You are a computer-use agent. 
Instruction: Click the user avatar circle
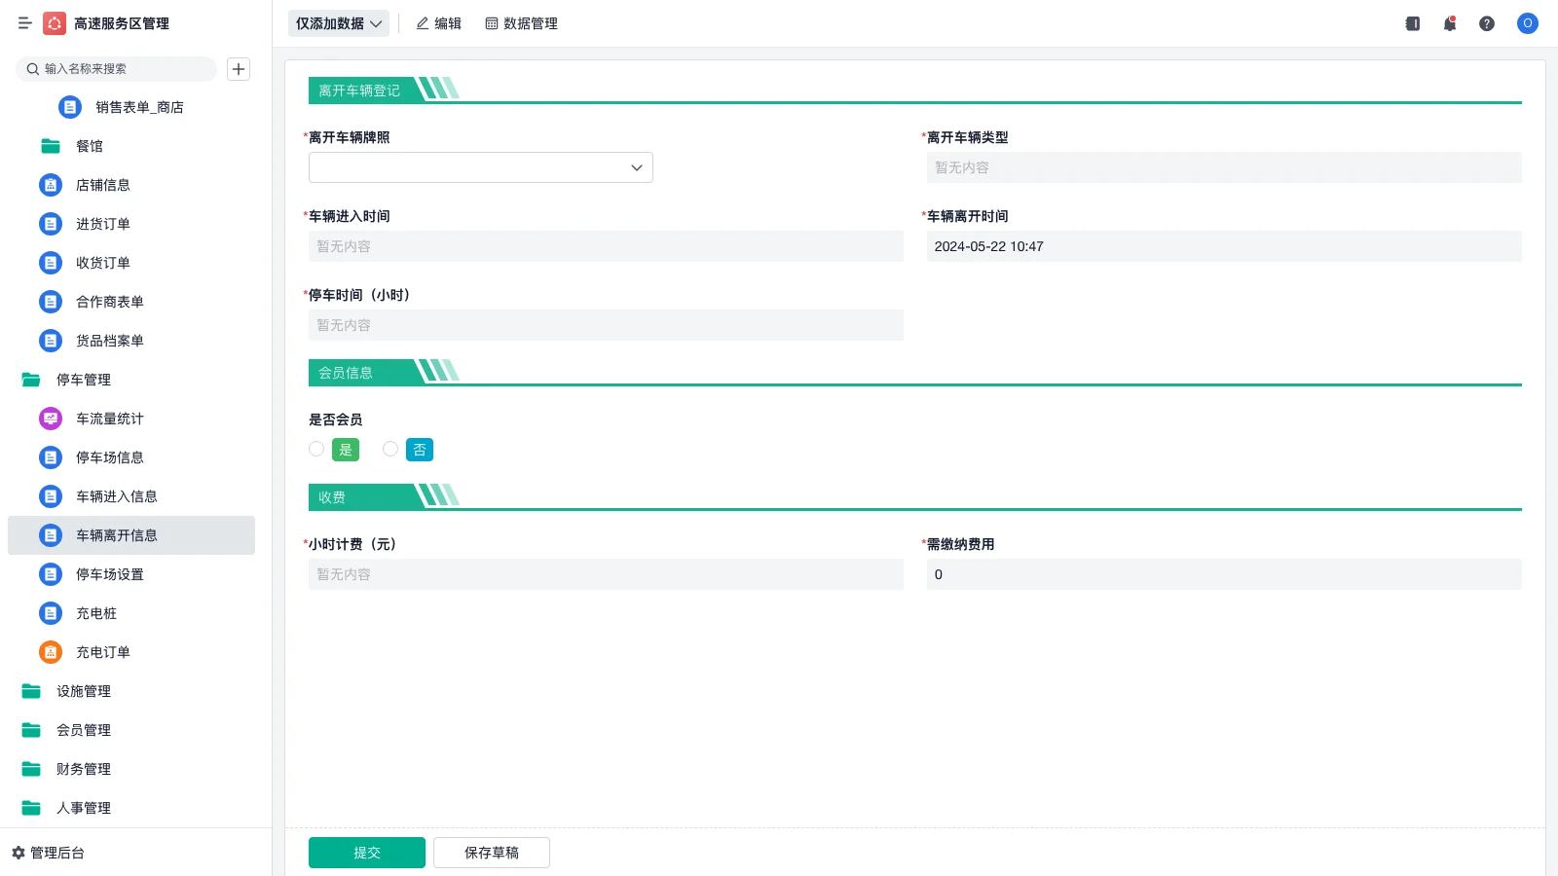tap(1527, 23)
